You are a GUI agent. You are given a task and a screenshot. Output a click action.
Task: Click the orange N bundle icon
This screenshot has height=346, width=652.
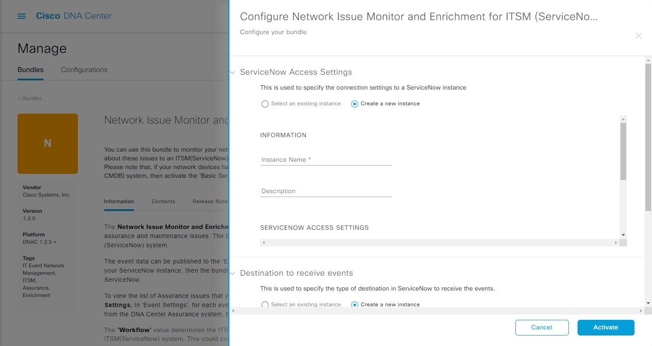(x=48, y=143)
